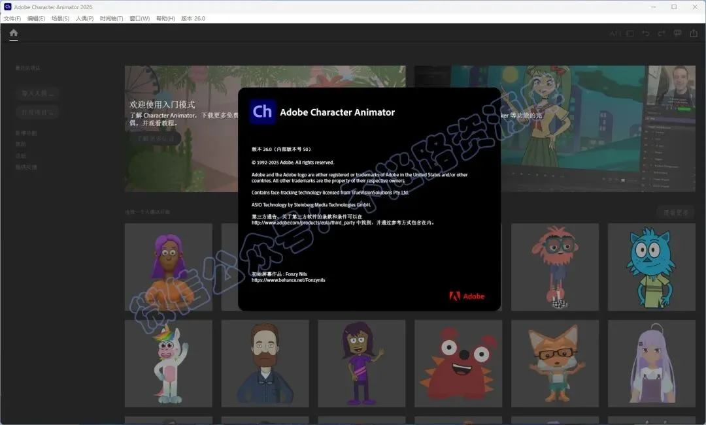706x425 pixels.
Task: Click the share/export icon at top right
Action: 694,33
